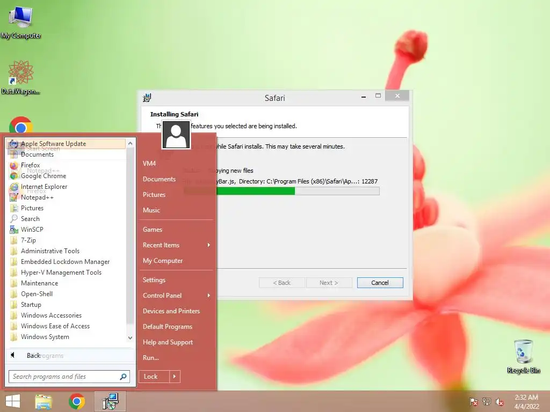Viewport: 550px width, 412px height.
Task: Expand the Maintenance folder
Action: pos(39,283)
